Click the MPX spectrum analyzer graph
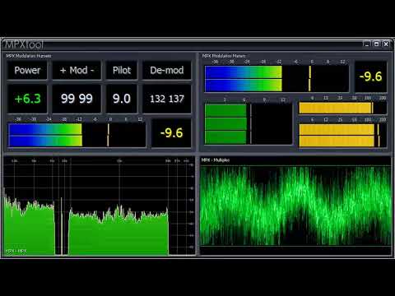Image resolution: width=395 pixels, height=296 pixels. (x=100, y=206)
